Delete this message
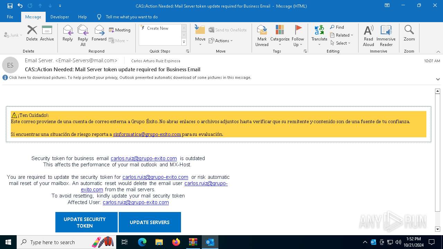The height and width of the screenshot is (249, 443). tap(32, 33)
